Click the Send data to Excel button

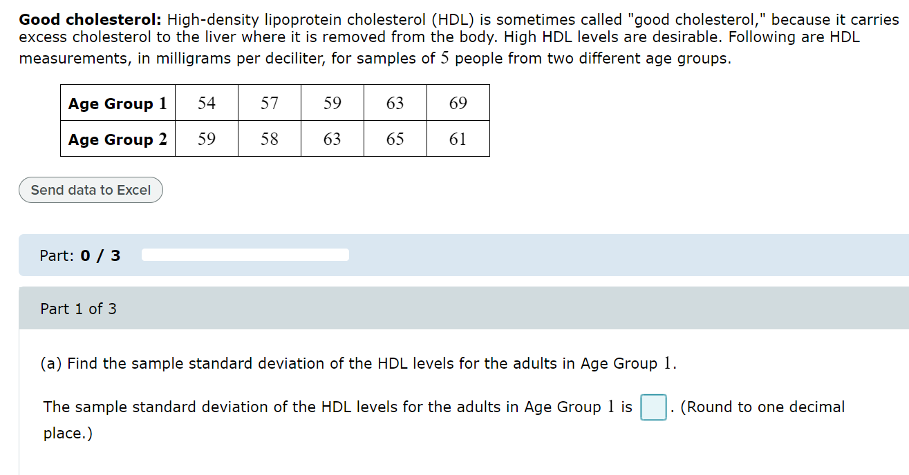pyautogui.click(x=90, y=190)
